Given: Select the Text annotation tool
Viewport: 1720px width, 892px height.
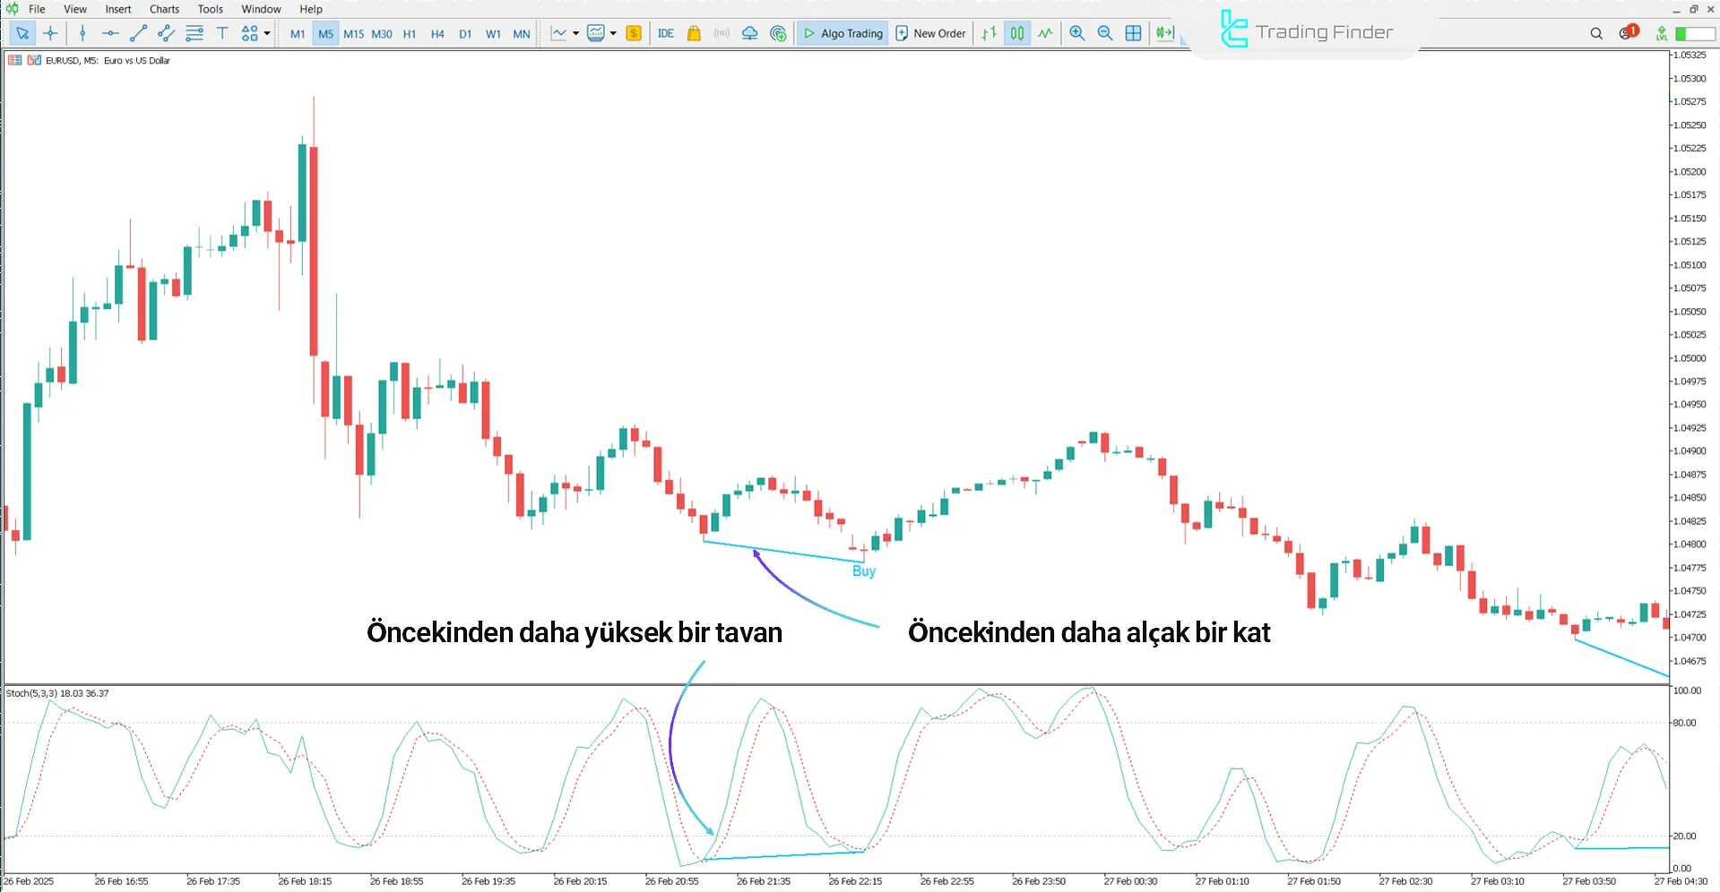Looking at the screenshot, I should [x=222, y=33].
